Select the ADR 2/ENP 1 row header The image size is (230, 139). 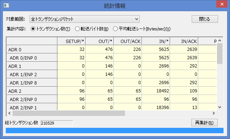point(32,107)
